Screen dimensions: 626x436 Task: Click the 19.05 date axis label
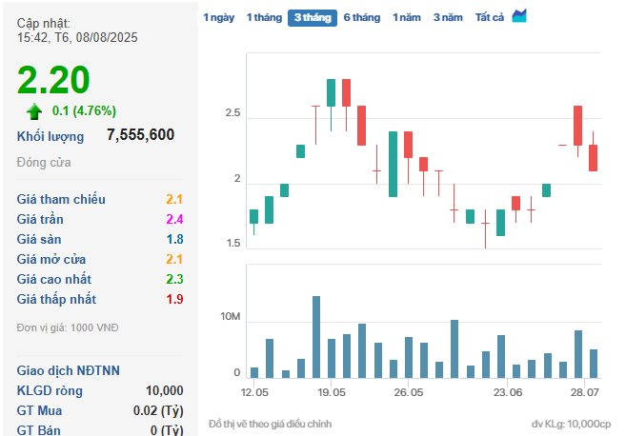[x=331, y=392]
